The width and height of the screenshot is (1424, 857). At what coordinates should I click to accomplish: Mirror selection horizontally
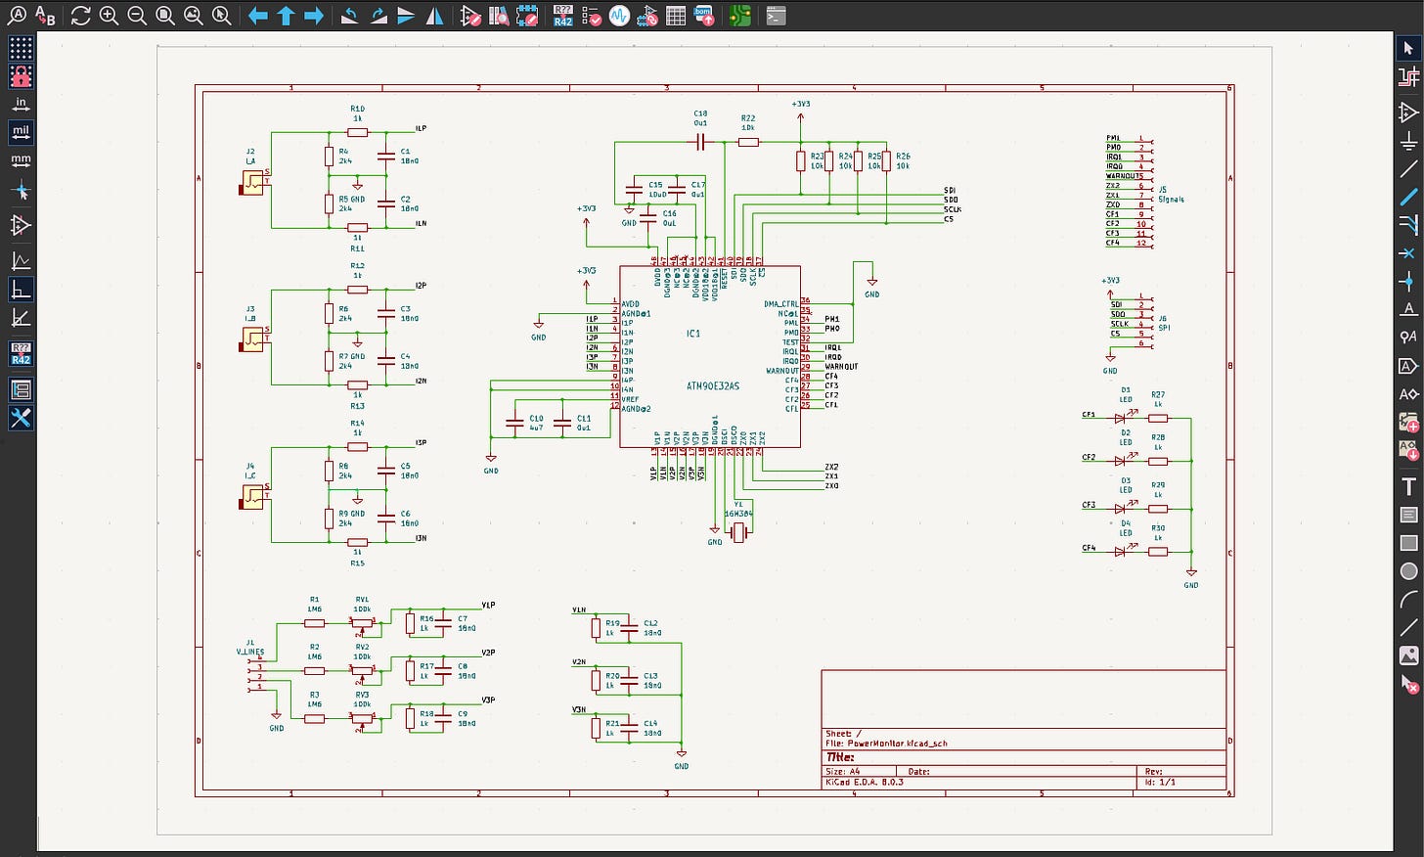click(434, 16)
